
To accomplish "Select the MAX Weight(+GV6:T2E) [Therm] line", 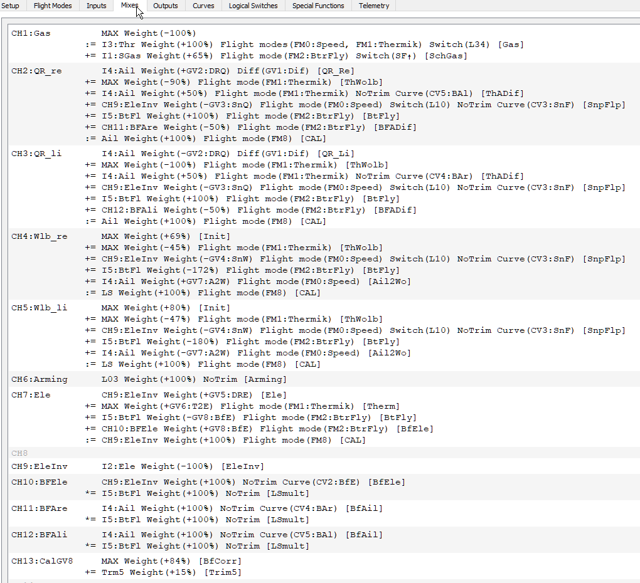I will pos(242,406).
